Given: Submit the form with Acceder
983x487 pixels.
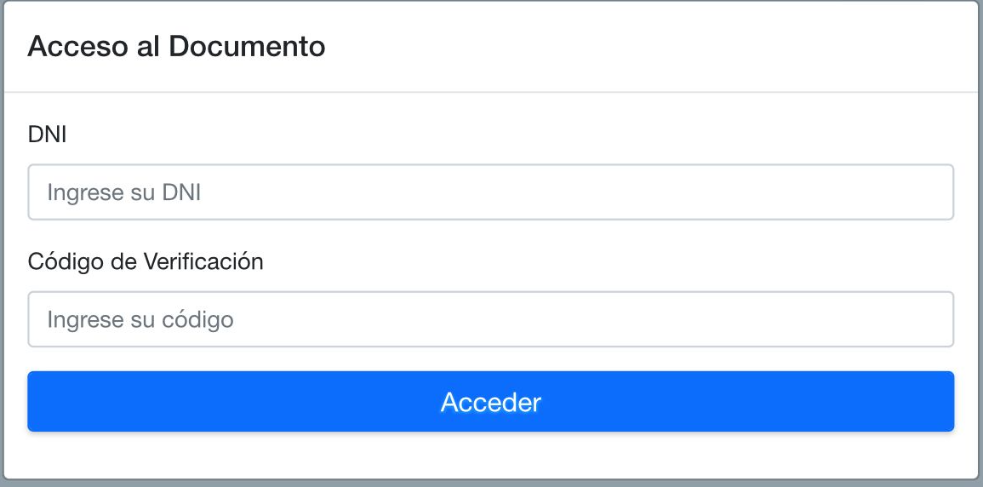Looking at the screenshot, I should click(x=490, y=401).
